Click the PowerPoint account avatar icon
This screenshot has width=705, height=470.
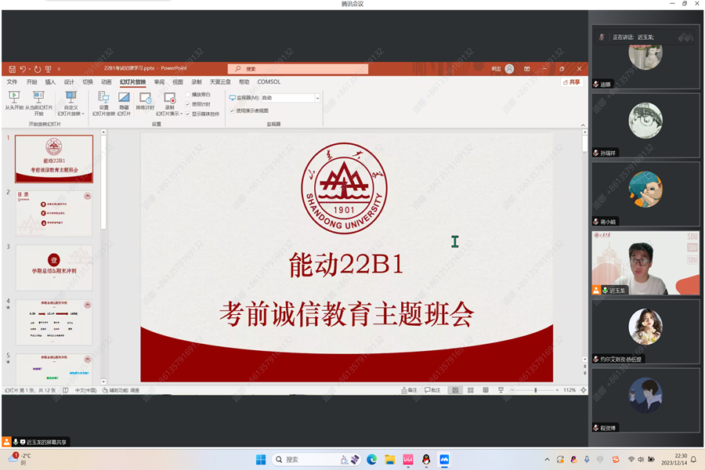point(509,69)
